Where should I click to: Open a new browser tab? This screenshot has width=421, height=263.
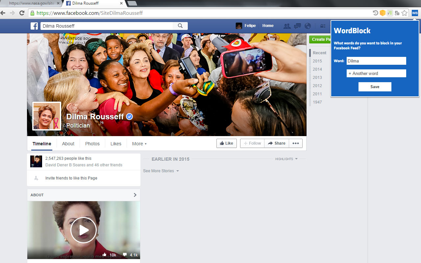132,3
